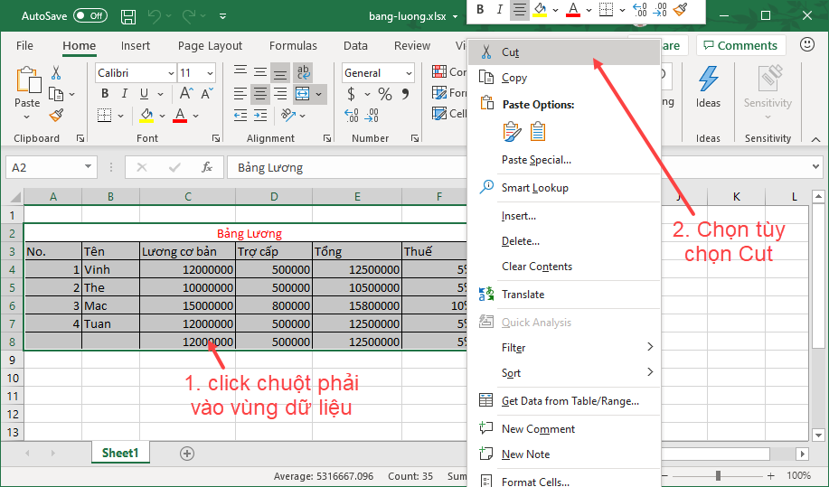This screenshot has width=829, height=487.
Task: Click Smart Lookup menu entry
Action: pos(564,188)
